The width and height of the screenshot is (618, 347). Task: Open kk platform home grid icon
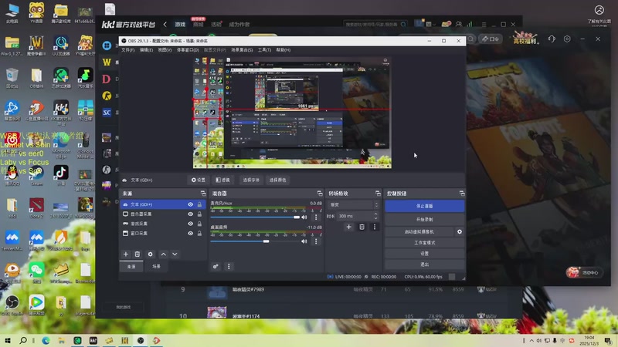tap(107, 45)
